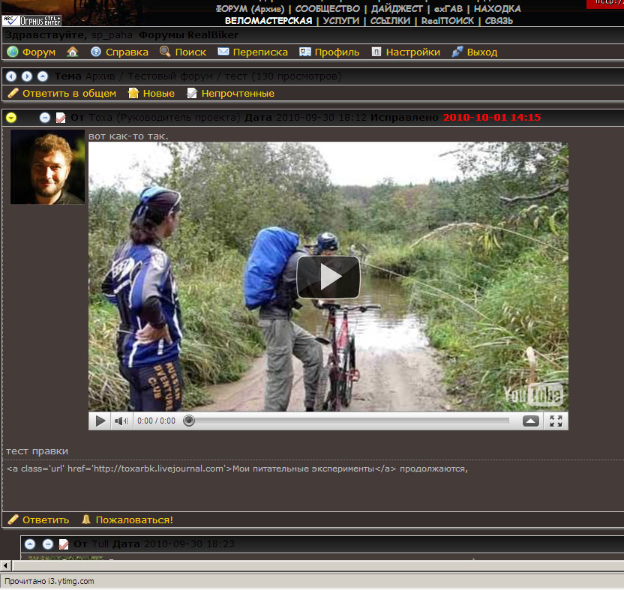Mute the video using speaker icon
The width and height of the screenshot is (624, 590).
(121, 421)
